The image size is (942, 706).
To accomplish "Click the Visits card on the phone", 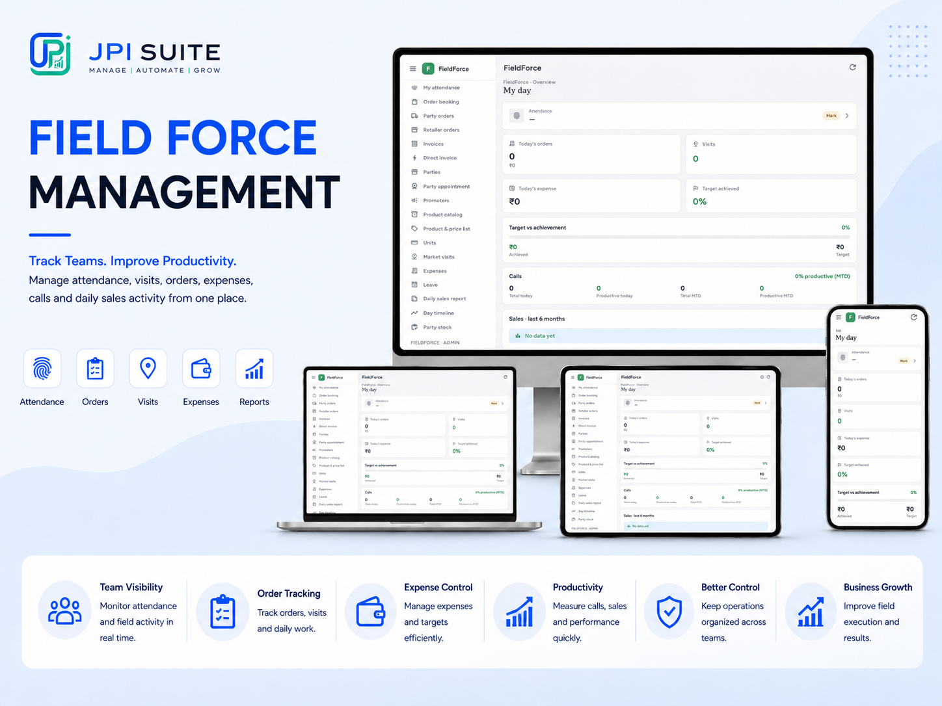I will pos(877,417).
